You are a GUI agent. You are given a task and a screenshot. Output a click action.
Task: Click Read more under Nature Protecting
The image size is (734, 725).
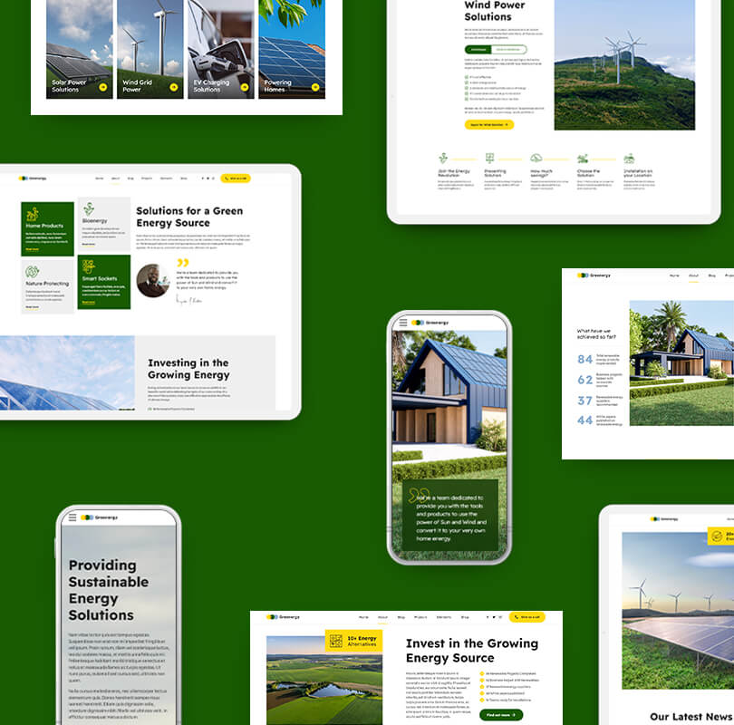click(x=33, y=307)
